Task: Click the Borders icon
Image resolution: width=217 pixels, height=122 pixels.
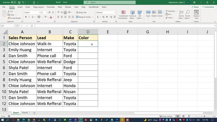Action: pos(39,17)
